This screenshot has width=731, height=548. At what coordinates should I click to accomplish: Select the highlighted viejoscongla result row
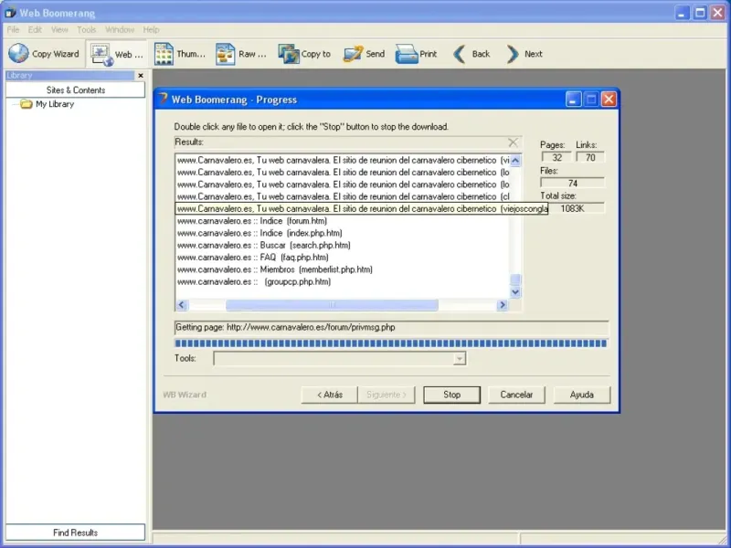tap(361, 209)
